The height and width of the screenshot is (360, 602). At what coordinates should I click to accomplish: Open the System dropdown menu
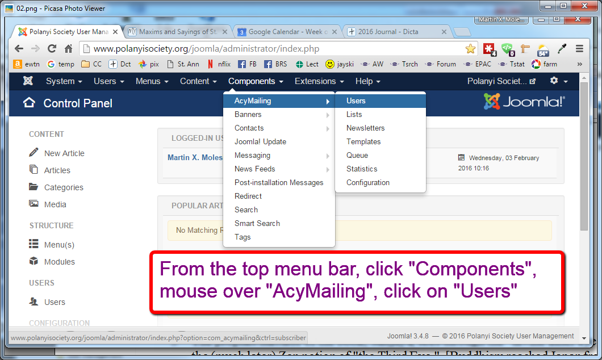(64, 81)
